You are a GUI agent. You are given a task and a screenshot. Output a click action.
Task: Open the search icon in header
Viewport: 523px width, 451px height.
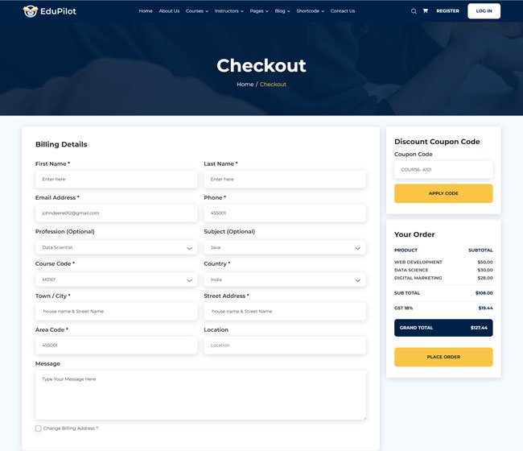tap(414, 11)
